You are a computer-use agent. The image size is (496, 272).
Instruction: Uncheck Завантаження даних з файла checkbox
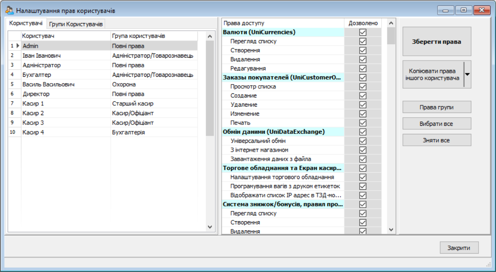(363, 159)
